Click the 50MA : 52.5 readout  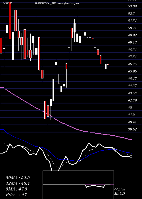18,178
